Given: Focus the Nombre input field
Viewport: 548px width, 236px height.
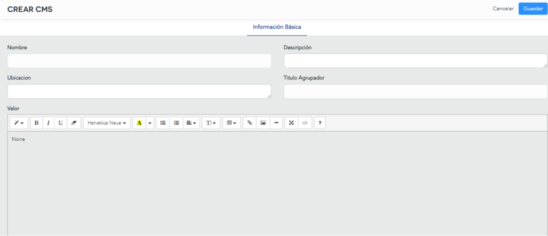Looking at the screenshot, I should point(139,61).
